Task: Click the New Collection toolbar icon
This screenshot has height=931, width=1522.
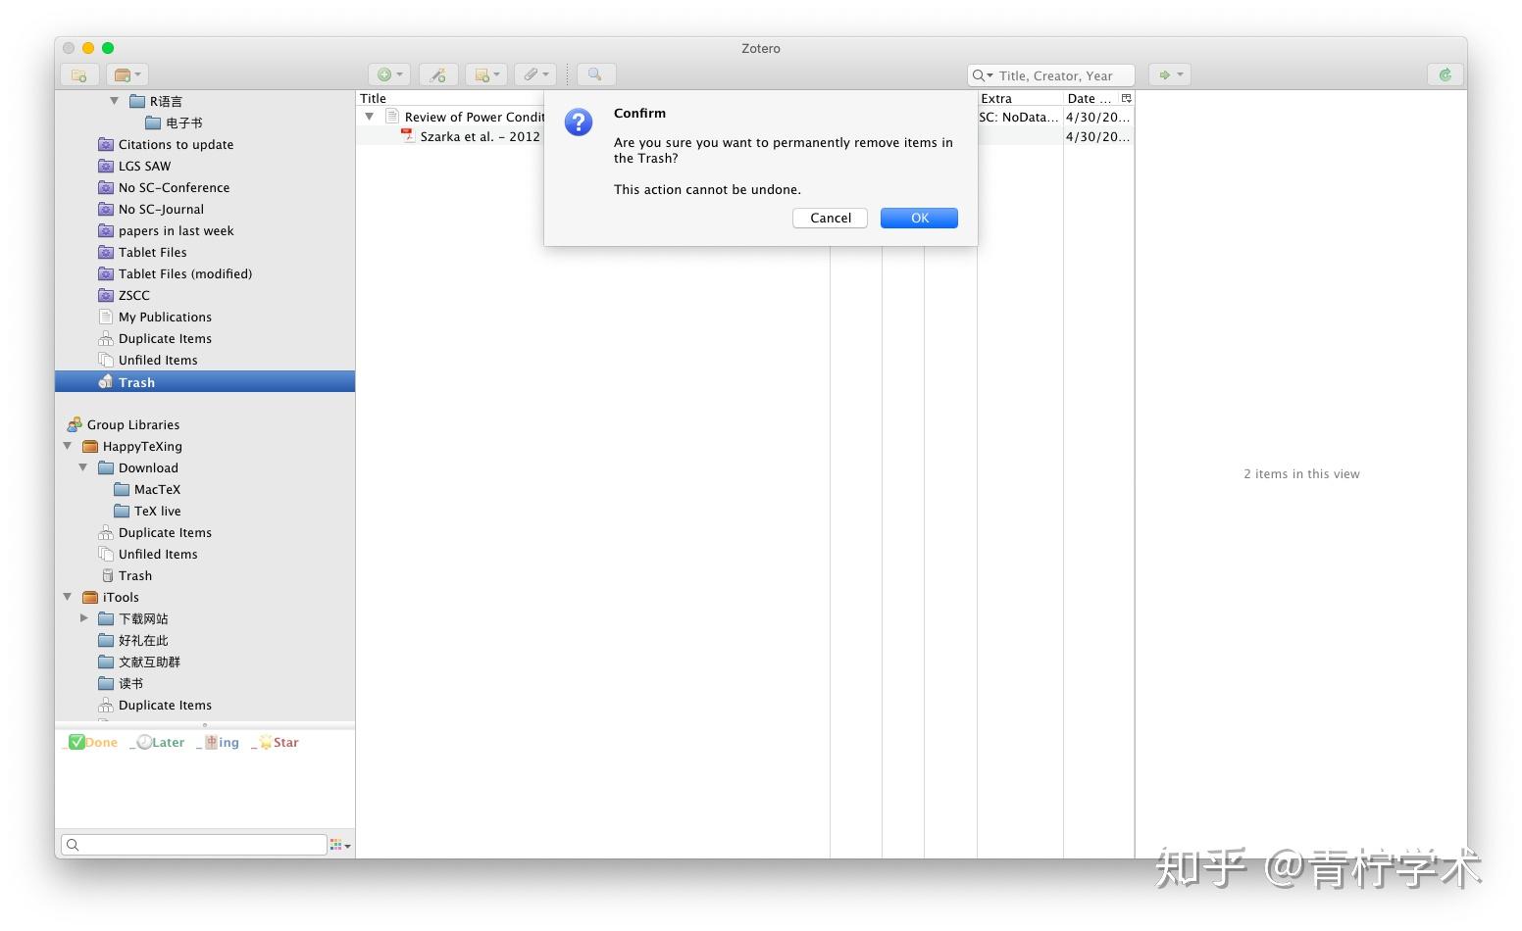Action: pos(79,74)
